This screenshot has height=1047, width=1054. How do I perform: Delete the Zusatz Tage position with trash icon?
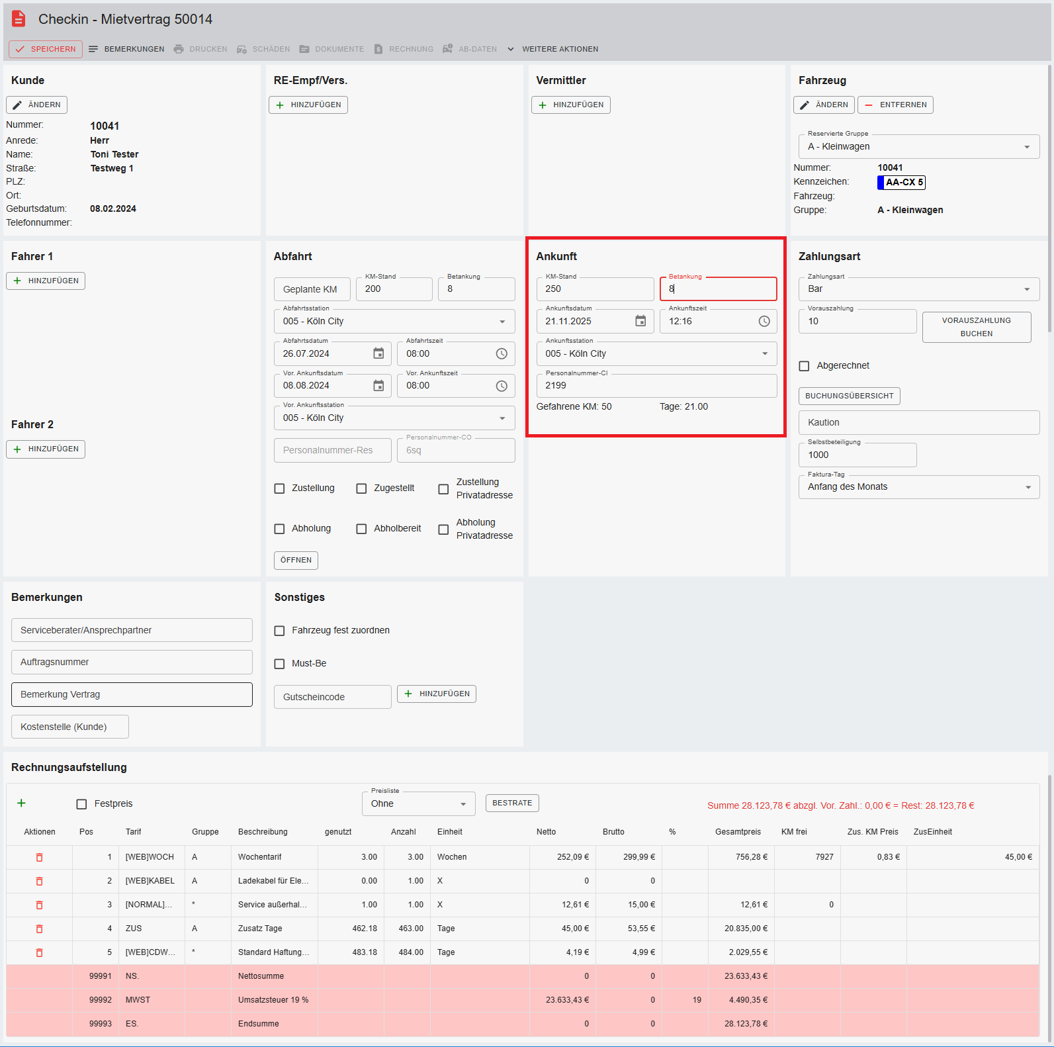coord(39,929)
